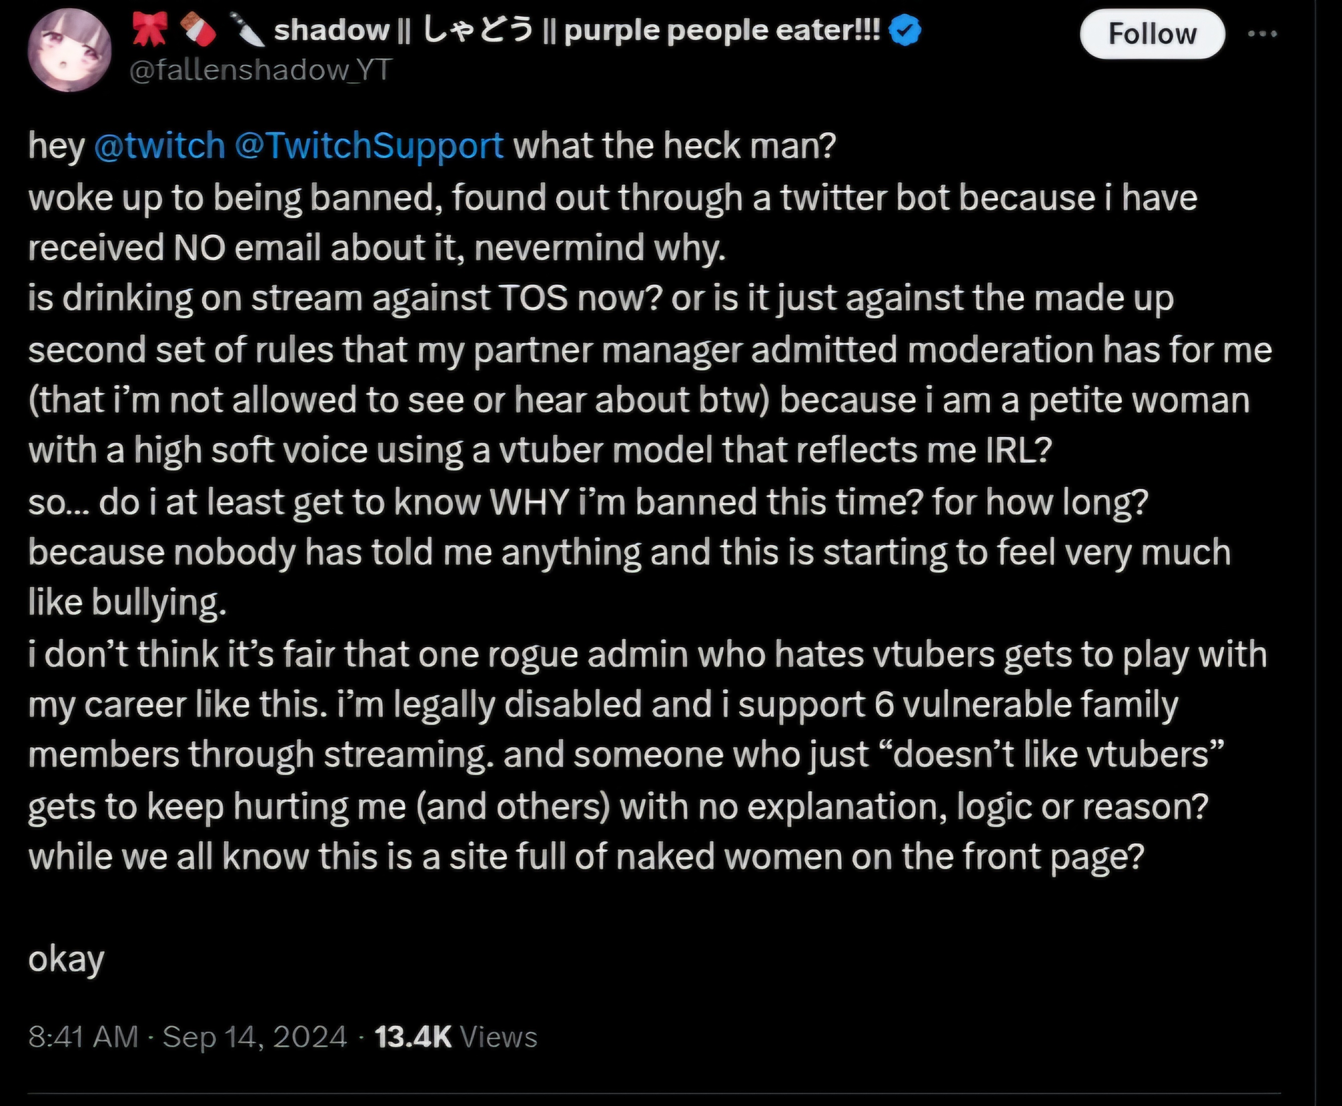Viewport: 1342px width, 1106px height.
Task: Click the "what the heck man?" text
Action: pyautogui.click(x=675, y=145)
